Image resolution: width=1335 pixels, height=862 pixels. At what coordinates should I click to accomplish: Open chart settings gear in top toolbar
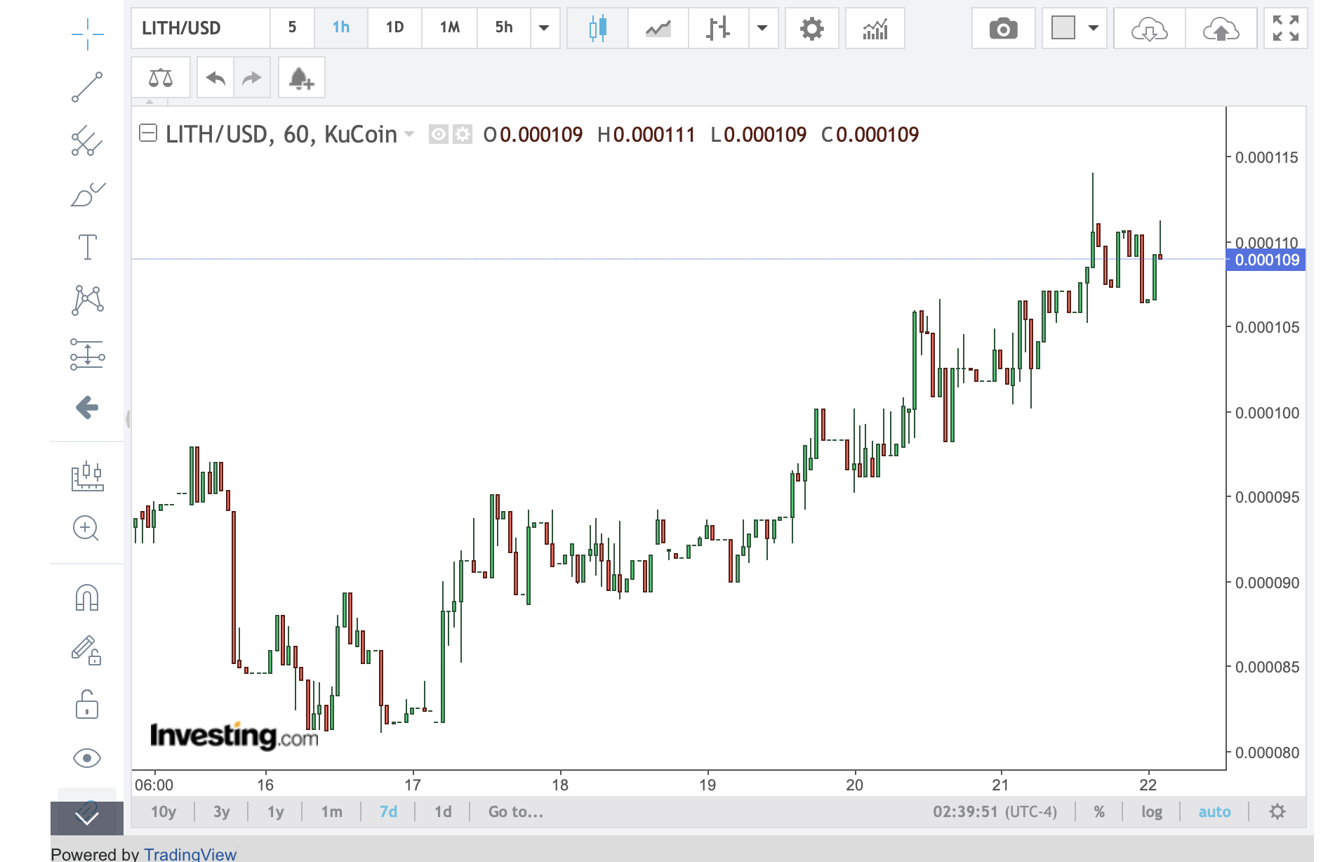click(811, 29)
